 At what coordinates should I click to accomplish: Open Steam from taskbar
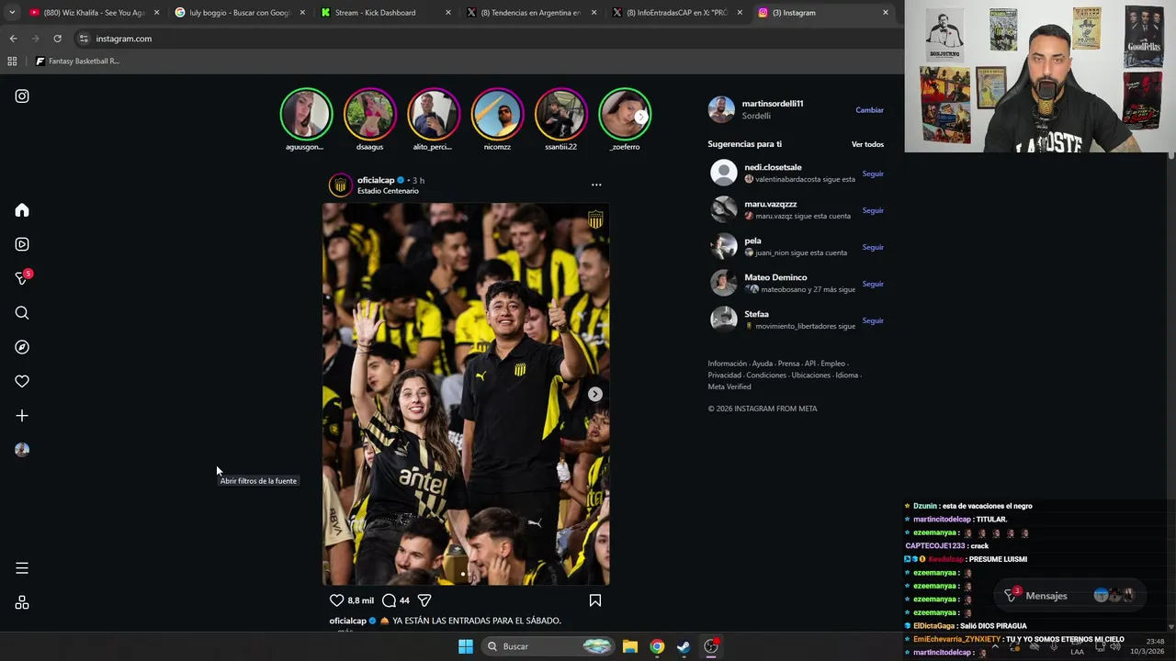[x=684, y=646]
